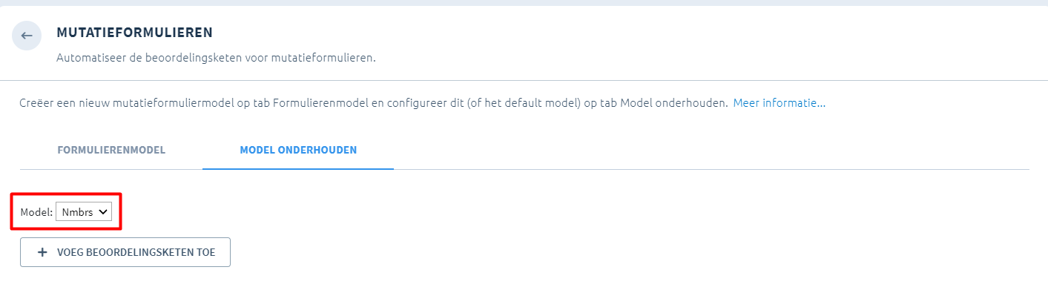
Task: Open the Model dropdown showing Nmbrs
Action: click(x=84, y=212)
